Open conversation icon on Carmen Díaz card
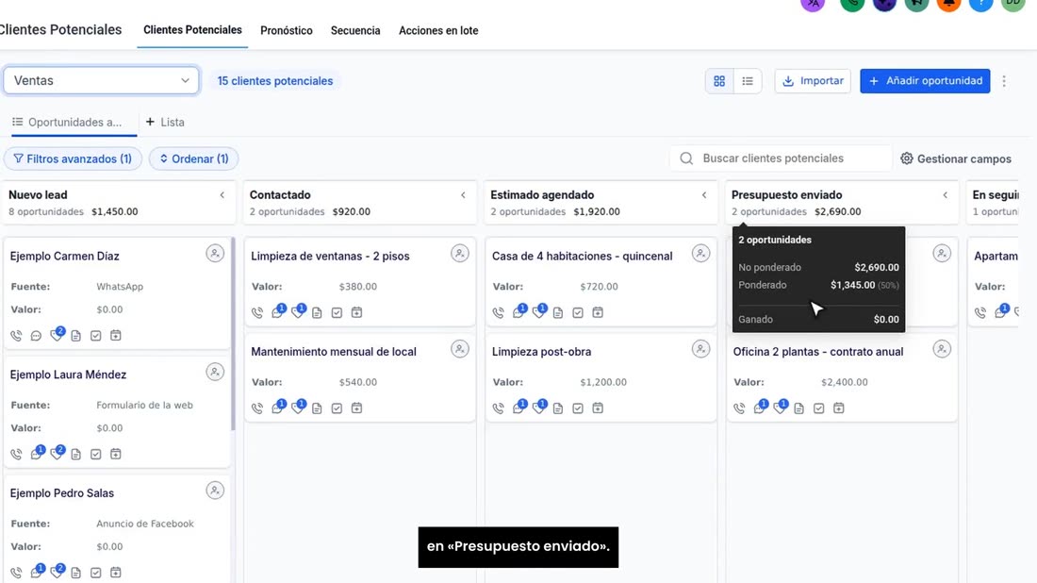Viewport: 1037px width, 583px height. click(x=37, y=336)
